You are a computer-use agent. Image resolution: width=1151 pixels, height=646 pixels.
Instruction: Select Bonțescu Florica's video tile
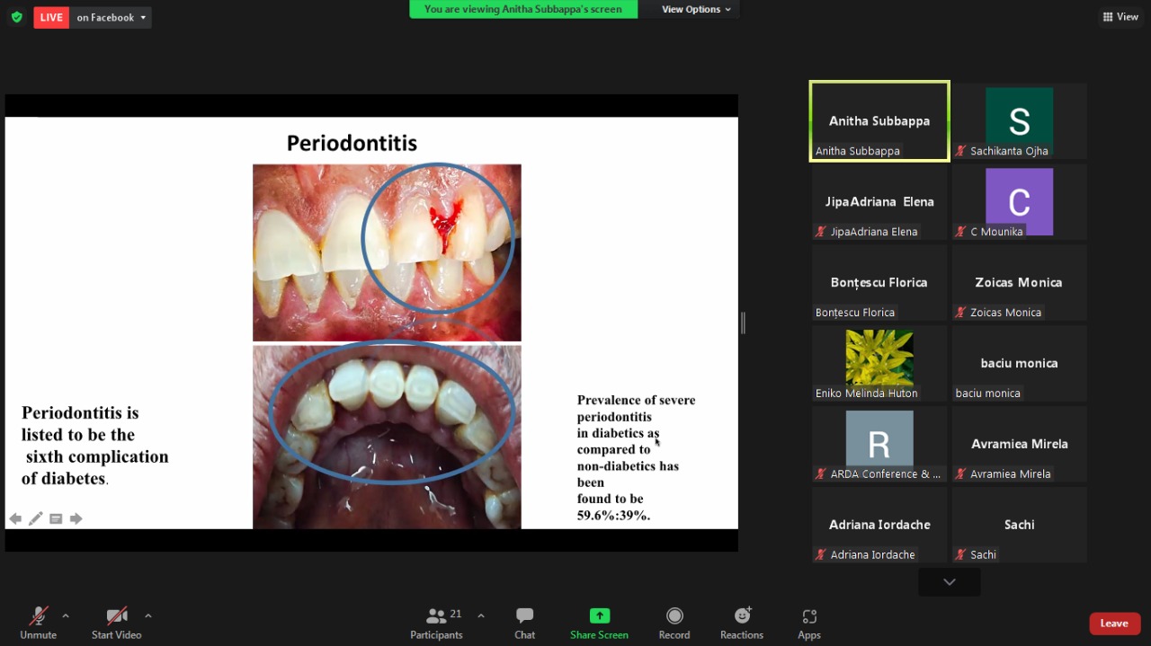coord(879,283)
